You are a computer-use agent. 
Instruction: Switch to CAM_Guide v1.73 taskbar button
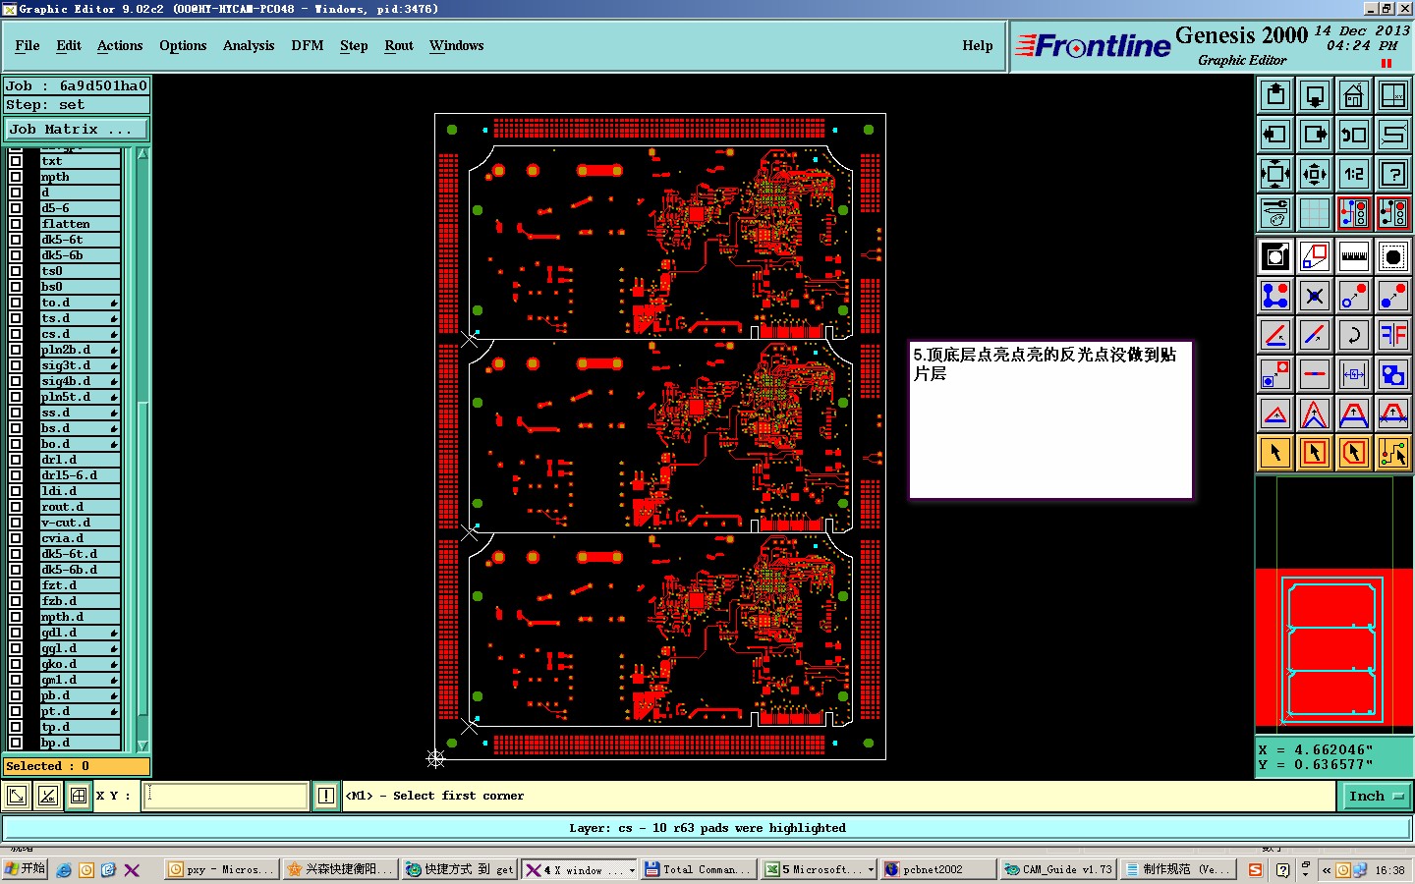1058,869
